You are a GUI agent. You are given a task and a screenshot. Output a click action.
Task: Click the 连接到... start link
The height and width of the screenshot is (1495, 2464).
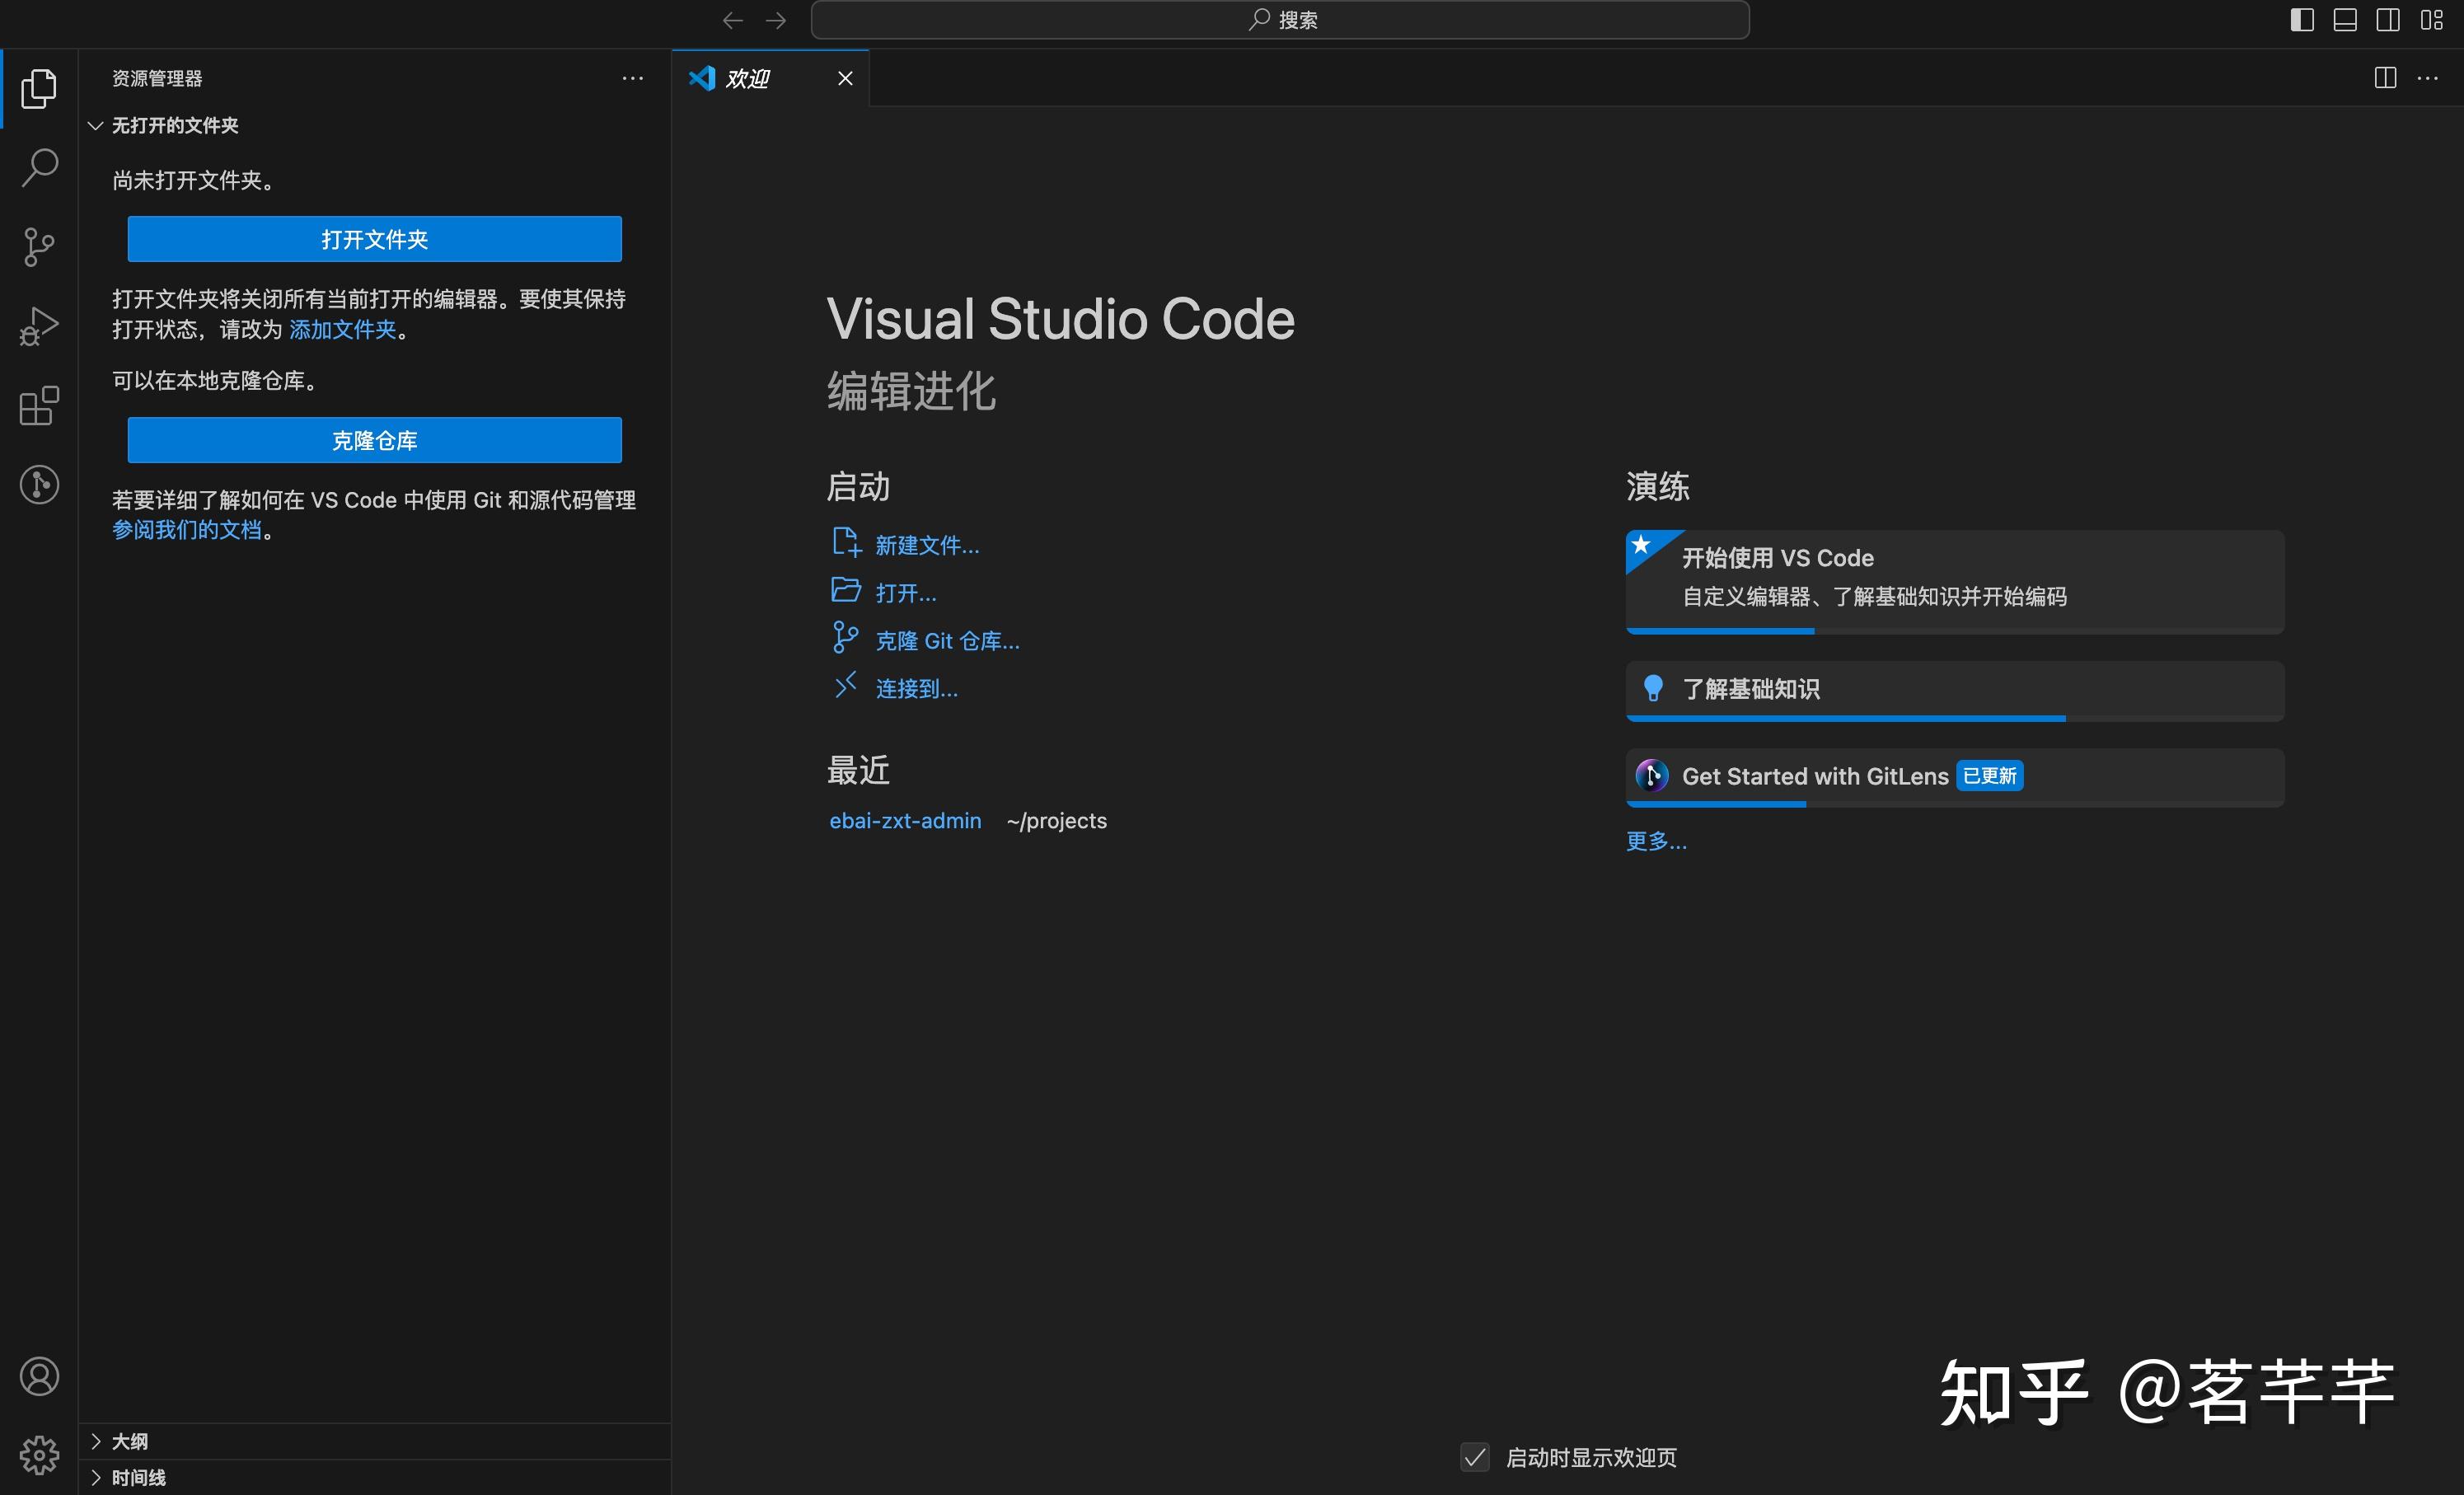click(916, 689)
